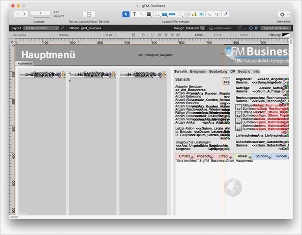Open the Inspector info icon
This screenshot has height=235, width=302.
point(251,28)
